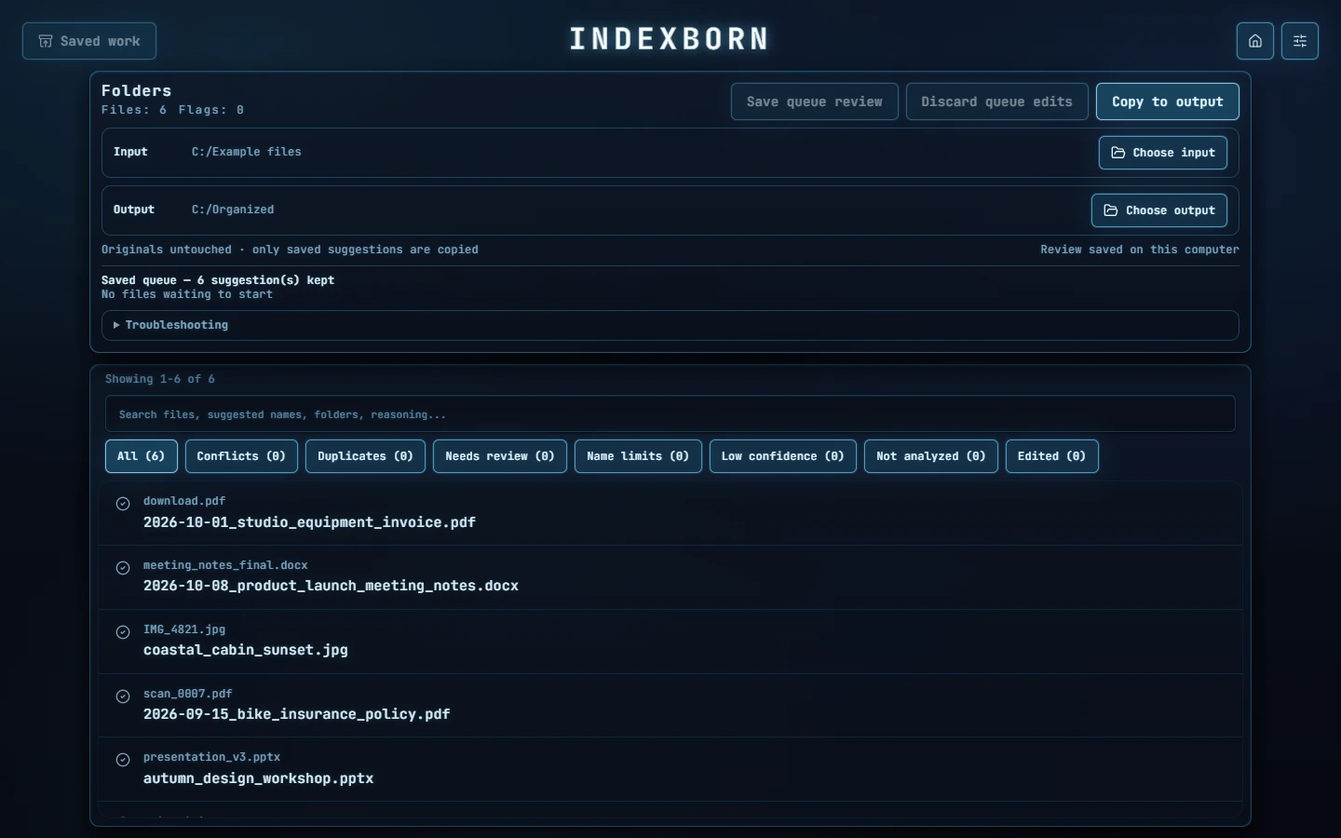The image size is (1341, 838).
Task: Click suggested name 2026-10-08_product_launch_meeting_notes.docx
Action: (x=331, y=586)
